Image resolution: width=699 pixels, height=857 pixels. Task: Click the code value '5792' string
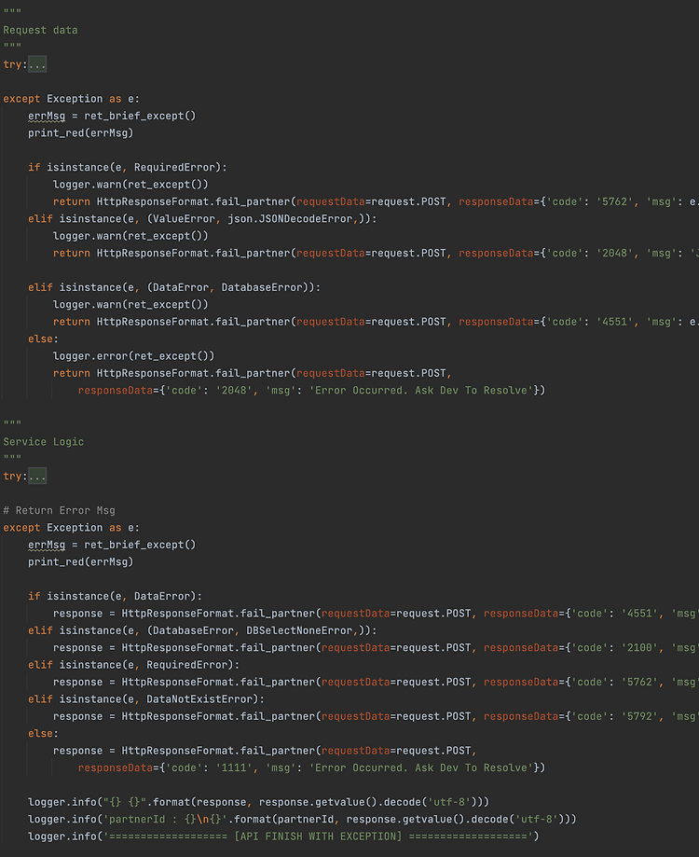point(639,716)
